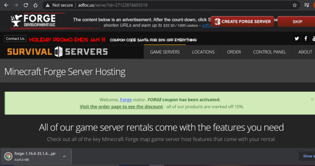Follow the Forge link in welcome banner

pos(126,100)
